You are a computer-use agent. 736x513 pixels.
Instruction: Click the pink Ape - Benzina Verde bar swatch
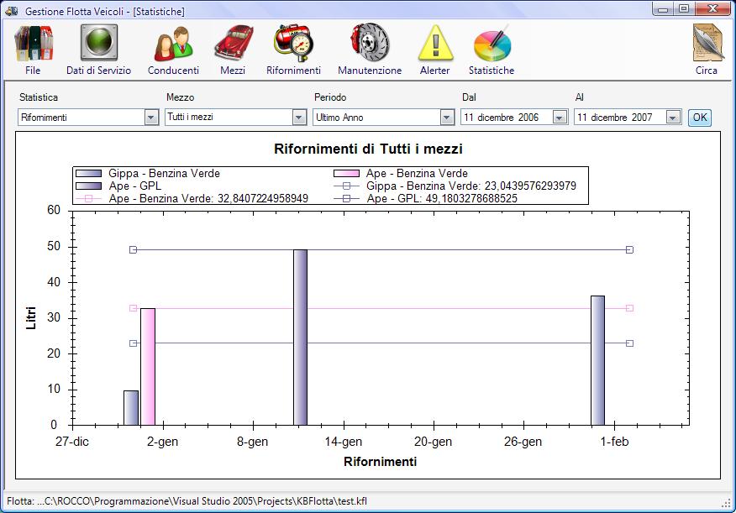coord(346,174)
